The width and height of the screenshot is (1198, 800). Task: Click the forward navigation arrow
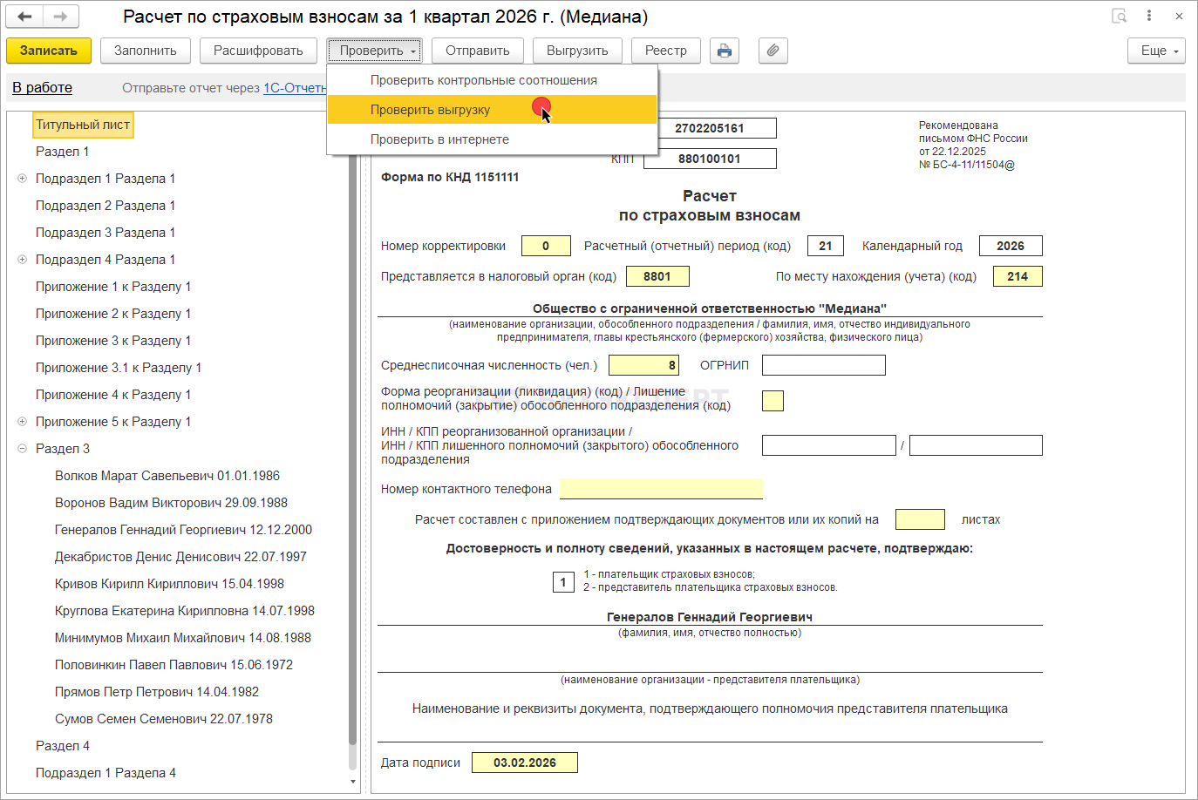pyautogui.click(x=60, y=17)
